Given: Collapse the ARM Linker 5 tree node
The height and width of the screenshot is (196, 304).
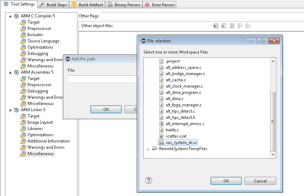Looking at the screenshot, I should (10, 110).
